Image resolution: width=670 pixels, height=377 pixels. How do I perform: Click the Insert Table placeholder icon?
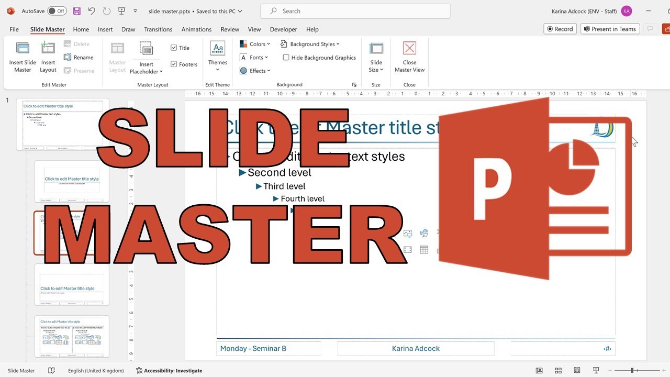424,250
